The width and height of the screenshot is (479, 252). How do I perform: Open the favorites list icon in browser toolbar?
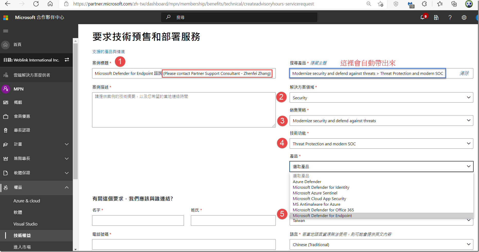pyautogui.click(x=440, y=4)
